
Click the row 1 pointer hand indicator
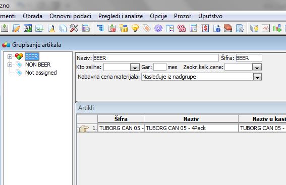coord(84,129)
